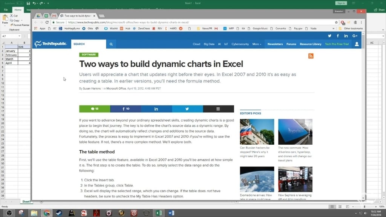Switch to Gmail pinned tab in Chrome

(54, 16)
